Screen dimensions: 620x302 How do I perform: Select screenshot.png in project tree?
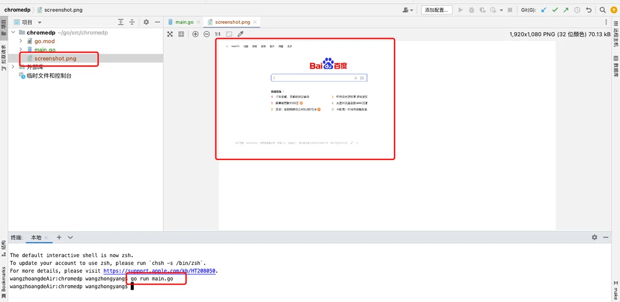pyautogui.click(x=55, y=59)
